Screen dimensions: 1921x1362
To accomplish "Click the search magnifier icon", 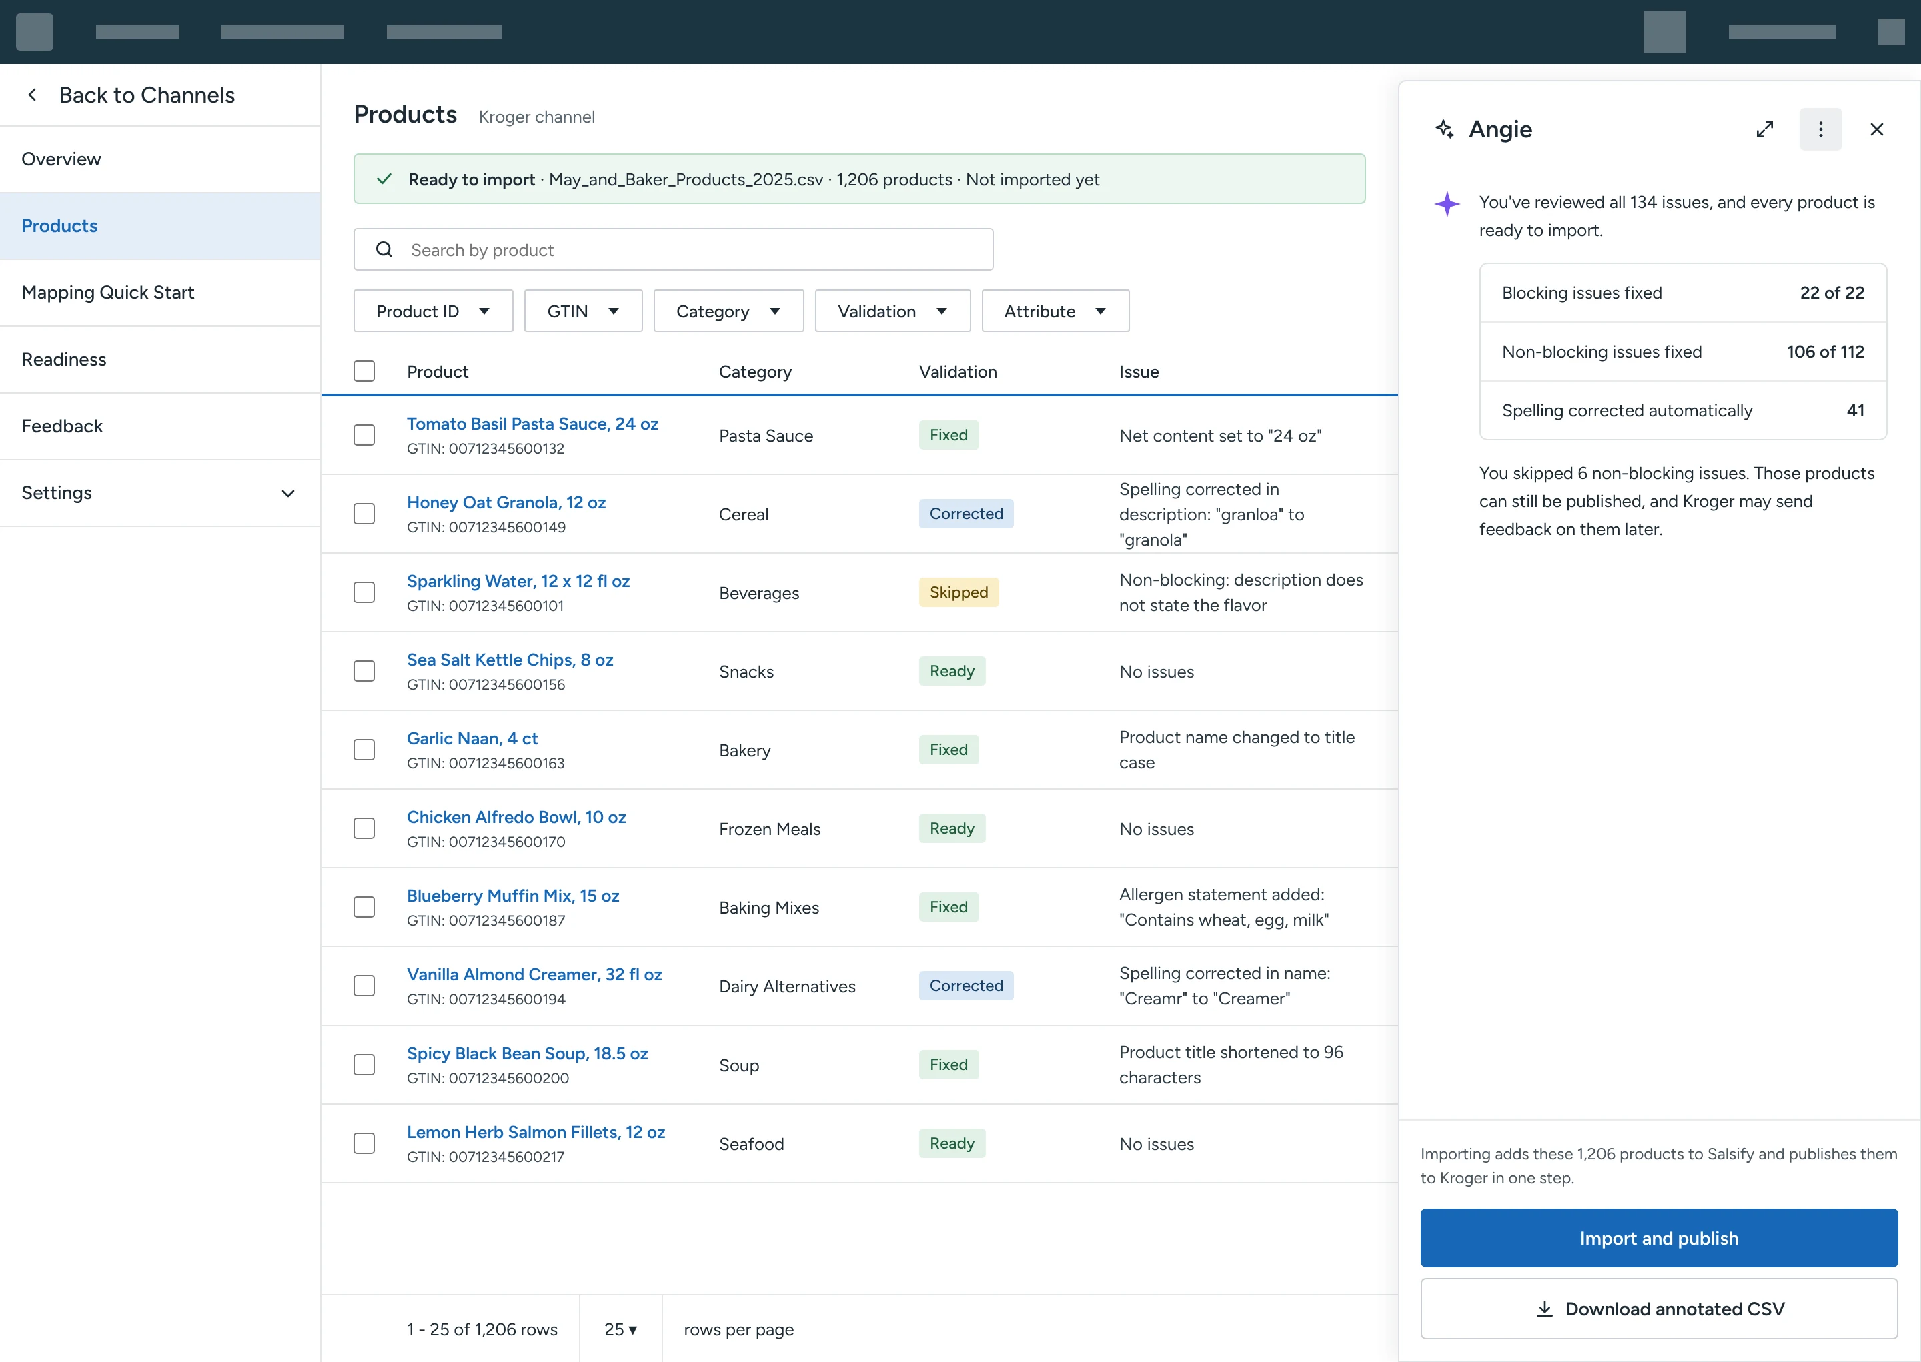I will coord(384,250).
